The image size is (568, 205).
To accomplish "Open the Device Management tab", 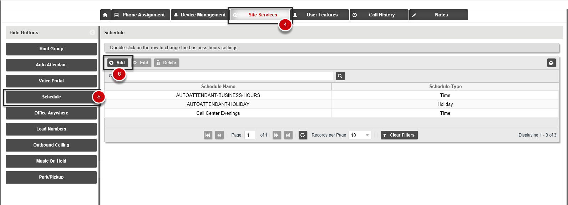I will [199, 15].
